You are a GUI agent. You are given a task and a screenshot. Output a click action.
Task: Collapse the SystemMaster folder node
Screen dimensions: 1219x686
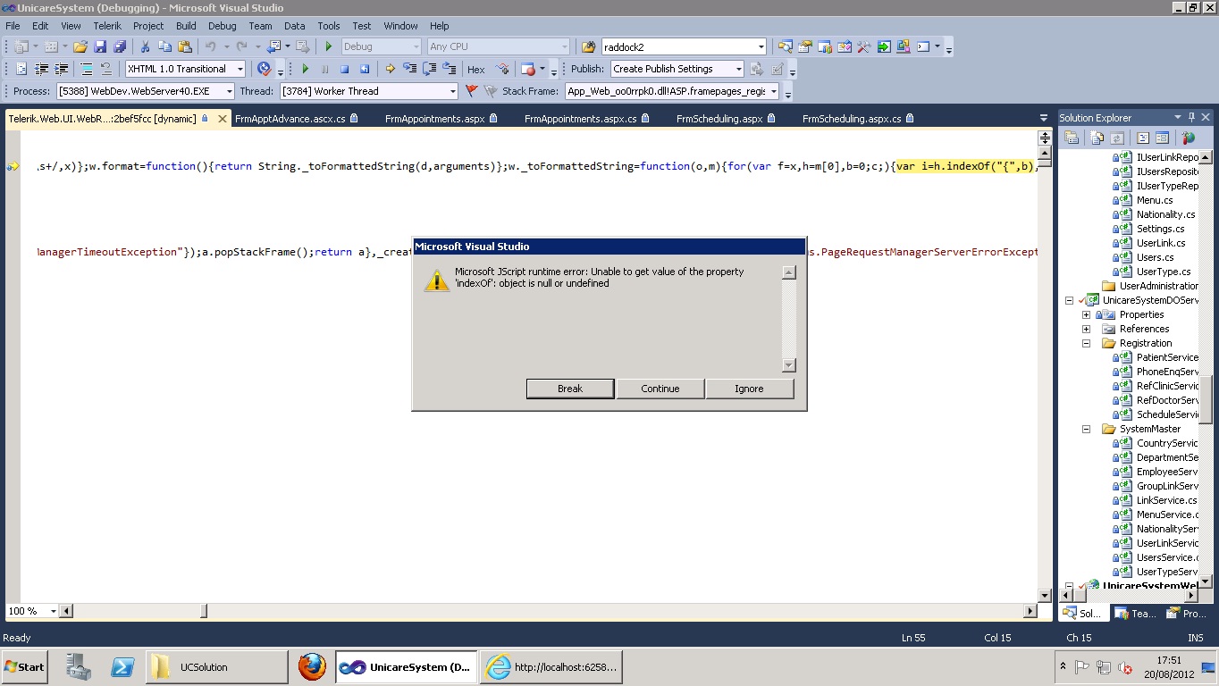click(x=1086, y=429)
